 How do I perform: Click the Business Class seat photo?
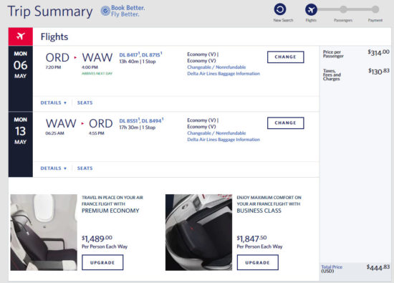(198, 232)
